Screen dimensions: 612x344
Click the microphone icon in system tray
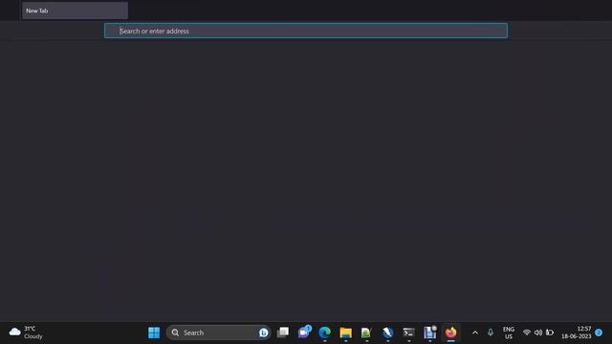[x=491, y=333]
